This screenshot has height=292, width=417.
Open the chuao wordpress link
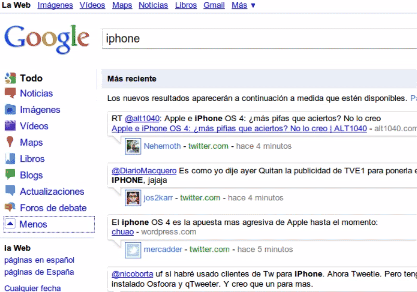point(123,232)
